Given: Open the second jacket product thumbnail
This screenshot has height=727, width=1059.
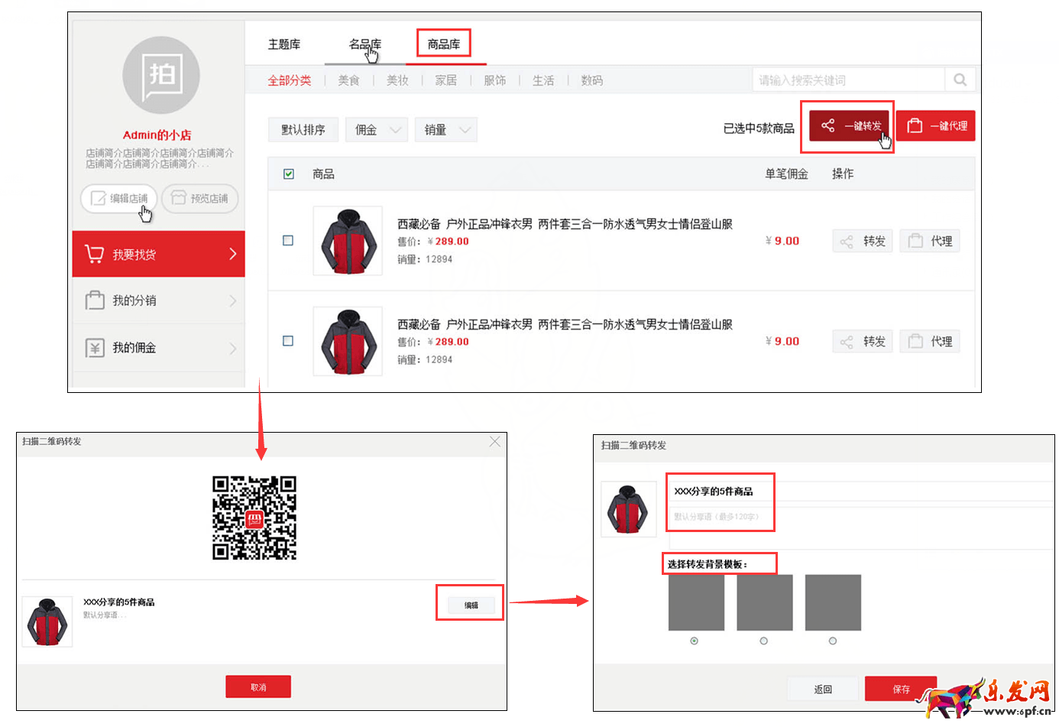Looking at the screenshot, I should pos(348,341).
